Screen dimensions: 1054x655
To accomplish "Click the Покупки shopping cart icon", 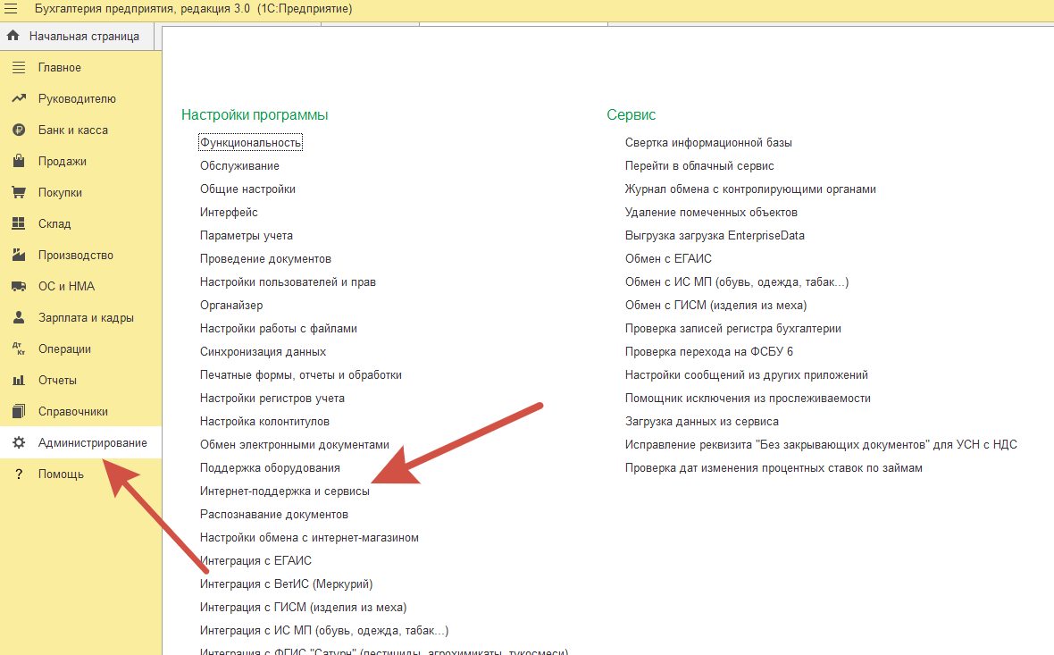I will (x=18, y=193).
